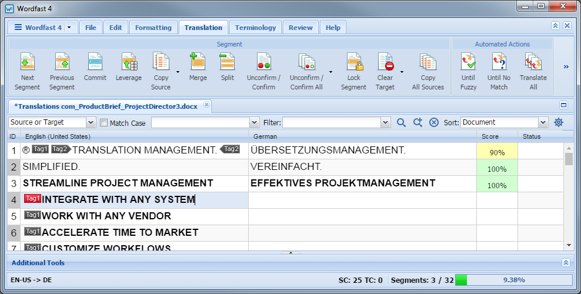
Task: Switch to the Edit tab
Action: click(116, 28)
